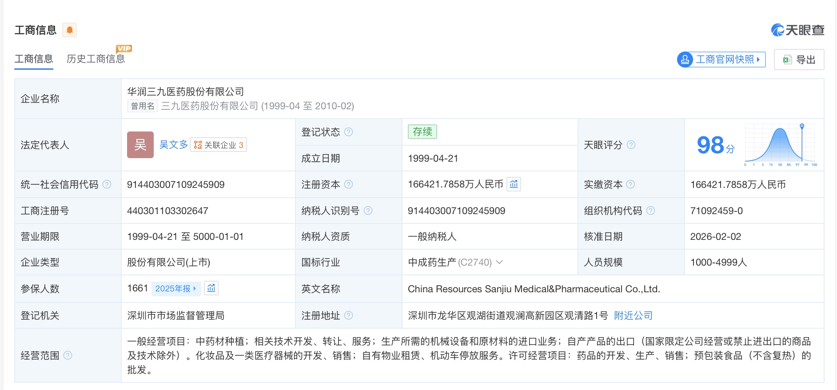Click the 曾用名 former name tag

point(143,106)
